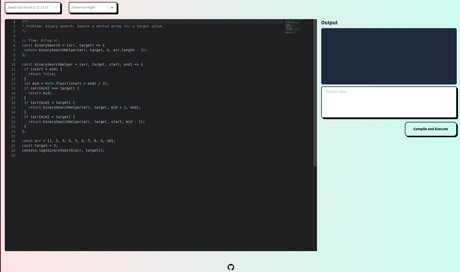Click the 'return mid;' line
This screenshot has width=460, height=272.
tap(40, 93)
